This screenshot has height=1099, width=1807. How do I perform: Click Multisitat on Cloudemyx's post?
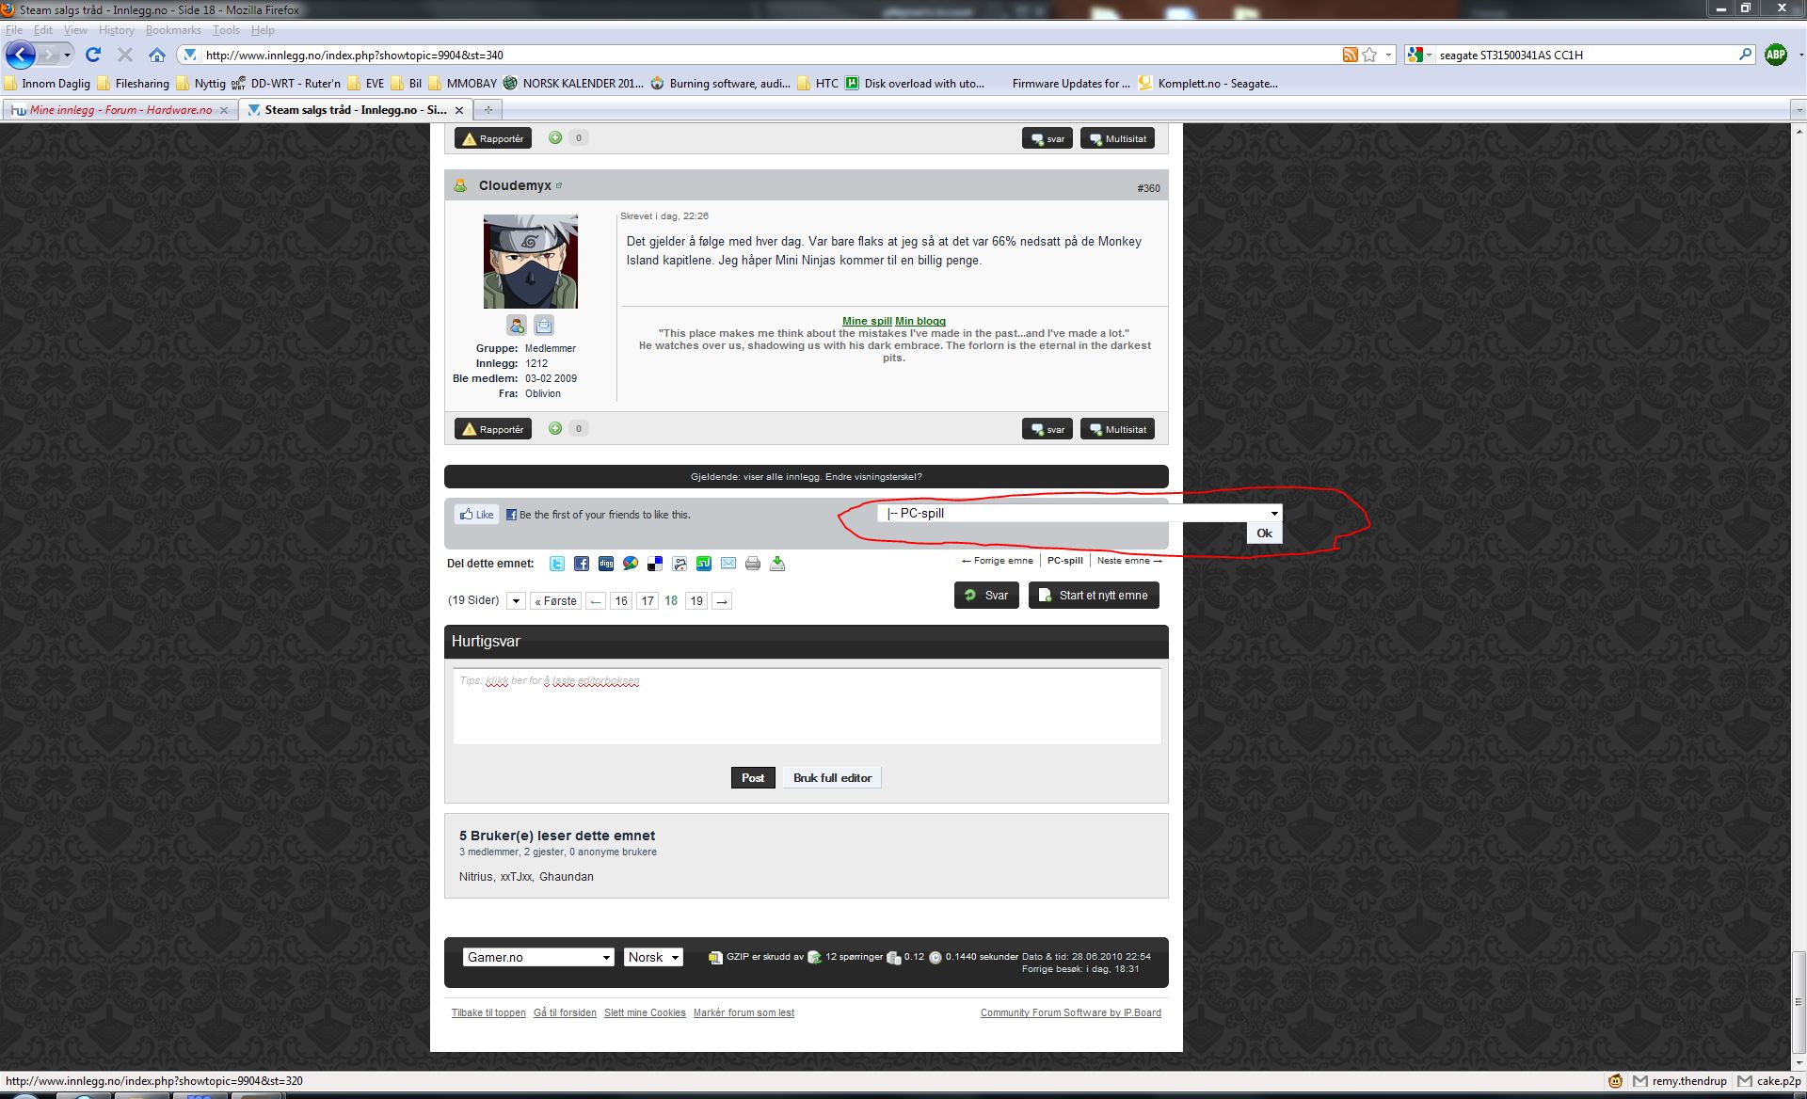point(1117,429)
